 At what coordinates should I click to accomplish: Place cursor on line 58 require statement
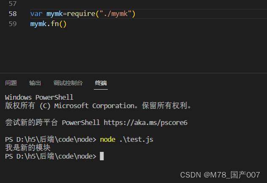tap(83, 14)
